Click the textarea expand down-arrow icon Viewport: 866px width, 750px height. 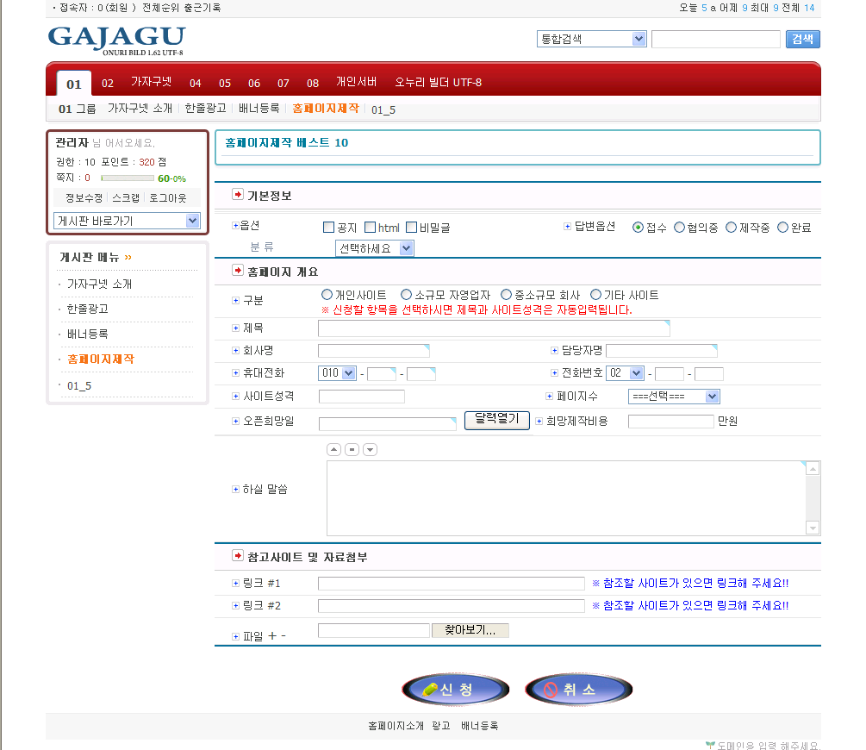370,449
